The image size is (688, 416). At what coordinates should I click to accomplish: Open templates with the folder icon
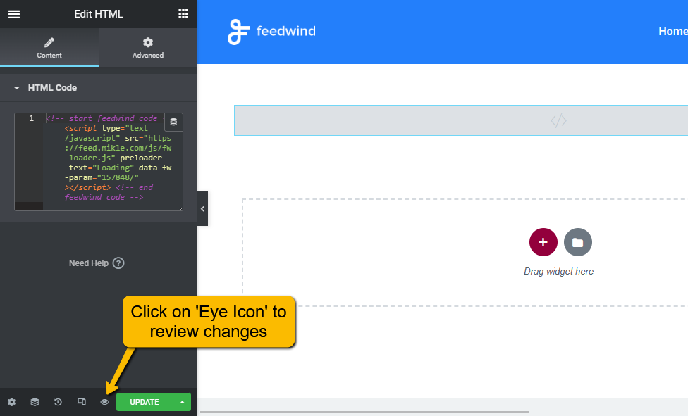[577, 241]
